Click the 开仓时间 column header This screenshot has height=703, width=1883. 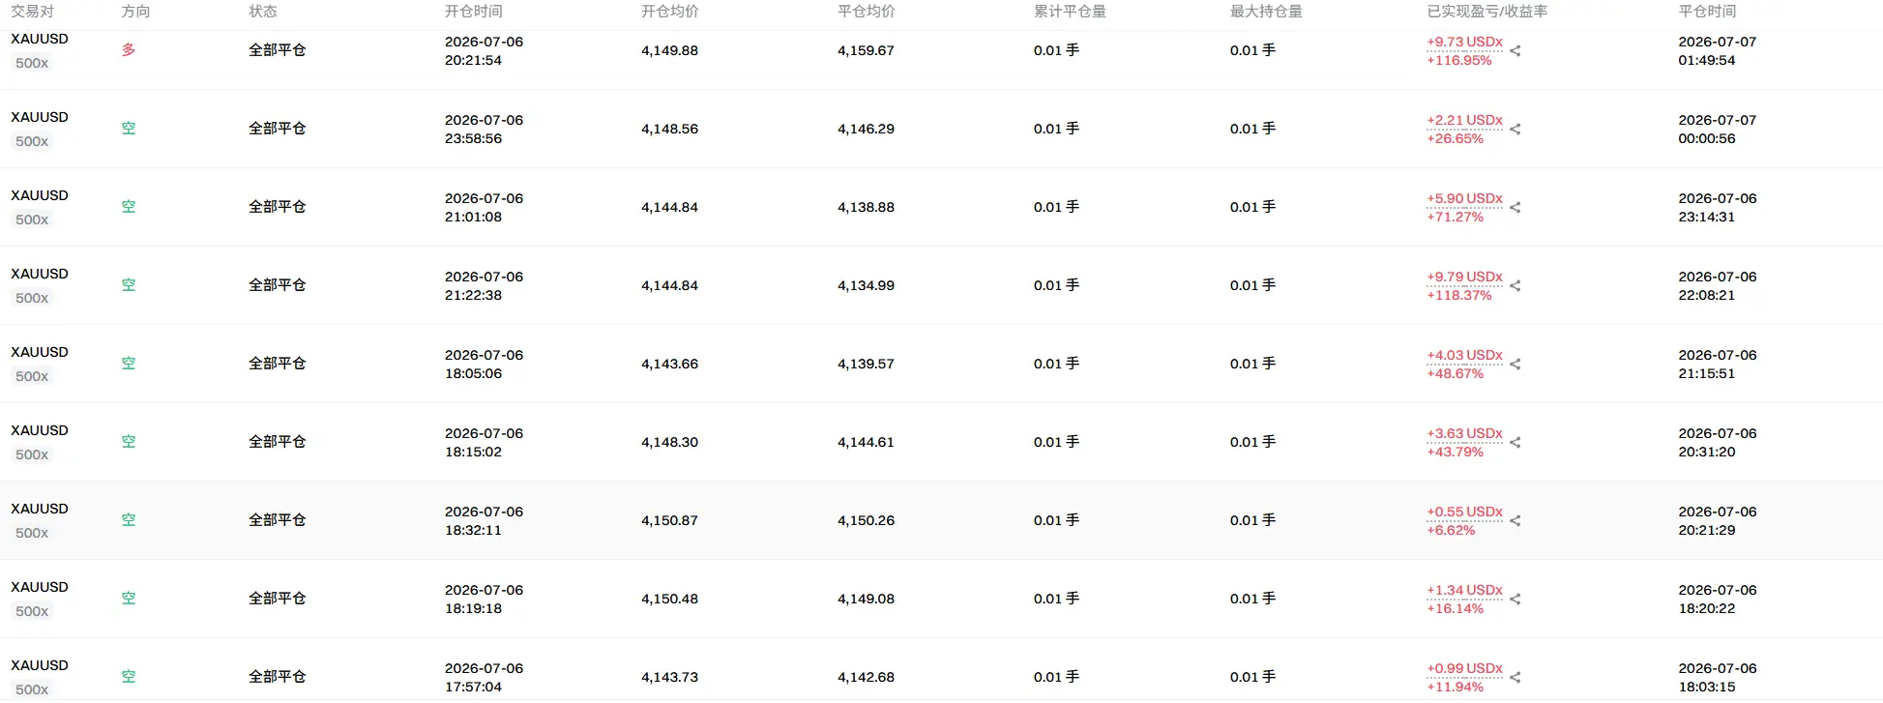pyautogui.click(x=473, y=12)
